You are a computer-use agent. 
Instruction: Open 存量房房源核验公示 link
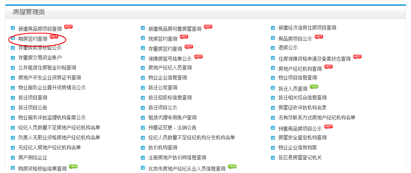point(40,48)
